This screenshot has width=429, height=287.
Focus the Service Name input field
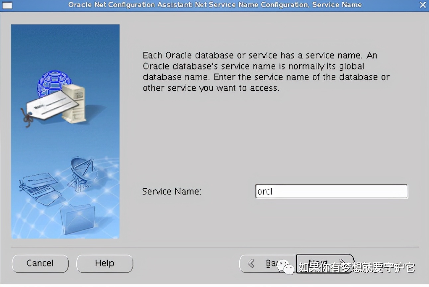331,192
